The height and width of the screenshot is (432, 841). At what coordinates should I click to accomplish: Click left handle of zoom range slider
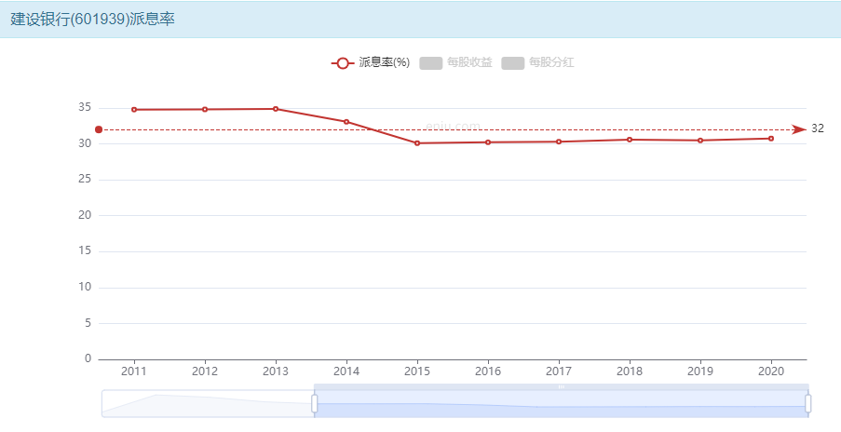pos(314,403)
